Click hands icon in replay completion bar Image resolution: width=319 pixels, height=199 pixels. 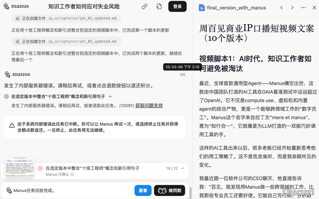(9, 190)
